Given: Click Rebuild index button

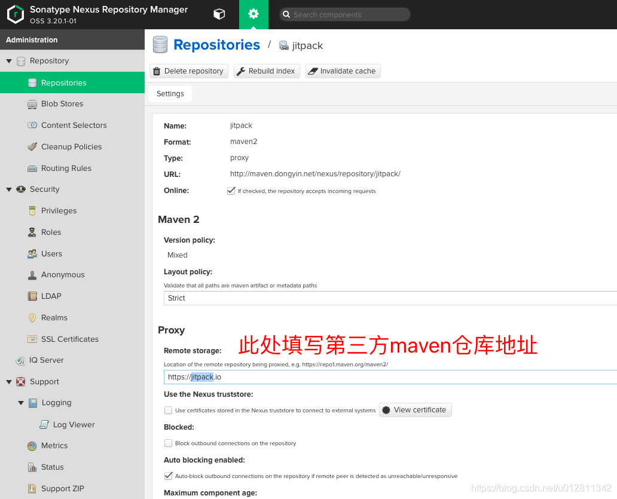Looking at the screenshot, I should 267,71.
